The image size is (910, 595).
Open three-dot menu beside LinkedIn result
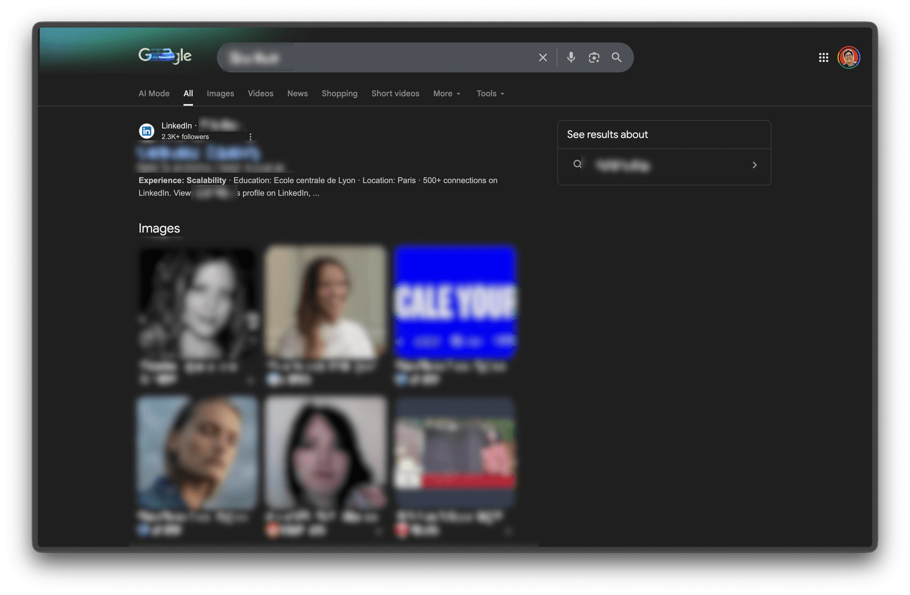coord(250,137)
